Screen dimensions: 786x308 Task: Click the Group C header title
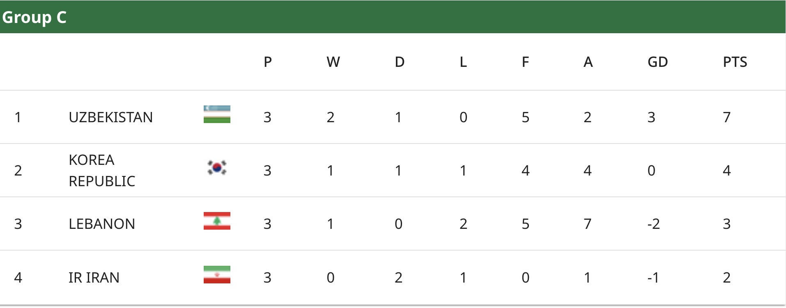pos(34,17)
